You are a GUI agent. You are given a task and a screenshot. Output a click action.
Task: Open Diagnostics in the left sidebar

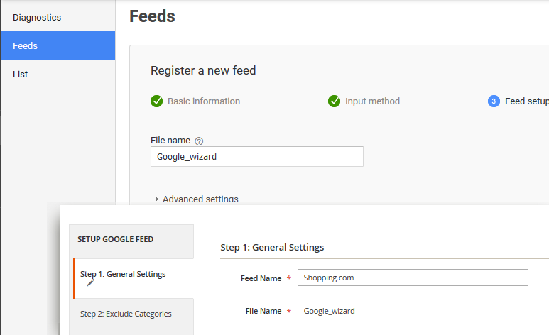click(x=37, y=17)
